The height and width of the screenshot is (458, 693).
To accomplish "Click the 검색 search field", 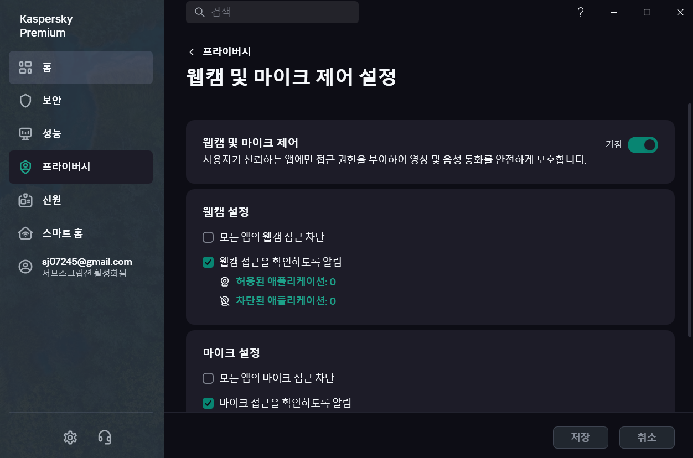I will click(272, 12).
